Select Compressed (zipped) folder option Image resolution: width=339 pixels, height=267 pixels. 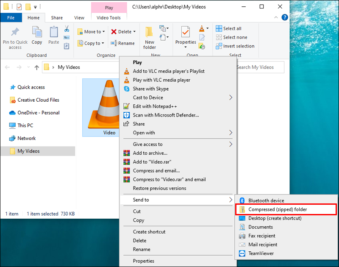pos(286,209)
